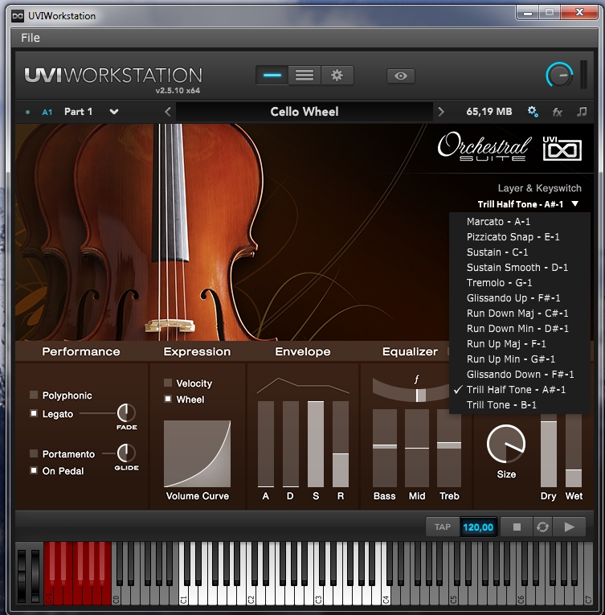The height and width of the screenshot is (615, 605).
Task: Enable the Velocity checkbox
Action: pos(168,383)
